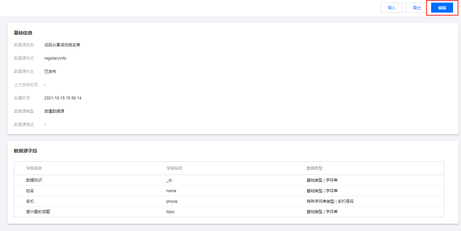The width and height of the screenshot is (461, 231).
Task: Click the 上次发布时间 label
Action: click(x=26, y=85)
